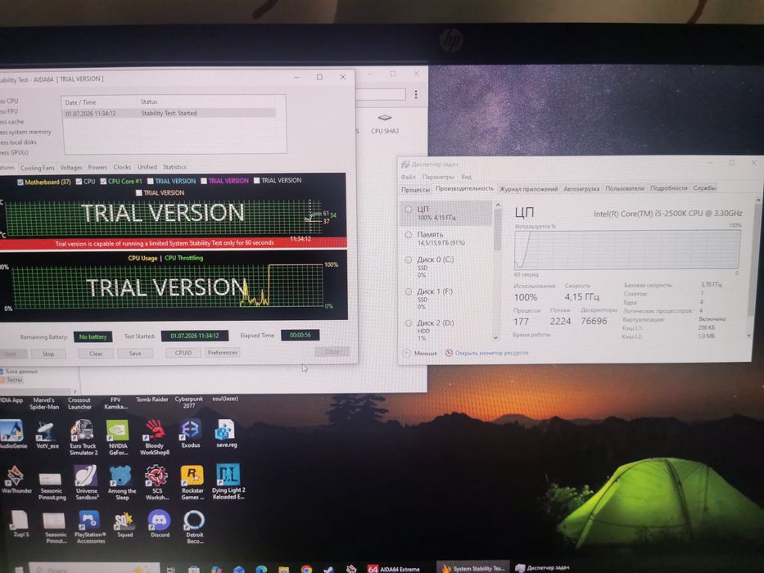
Task: Uncheck the CPU Core #1 checkbox
Action: click(103, 181)
